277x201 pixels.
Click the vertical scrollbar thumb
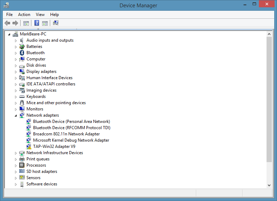[269, 99]
